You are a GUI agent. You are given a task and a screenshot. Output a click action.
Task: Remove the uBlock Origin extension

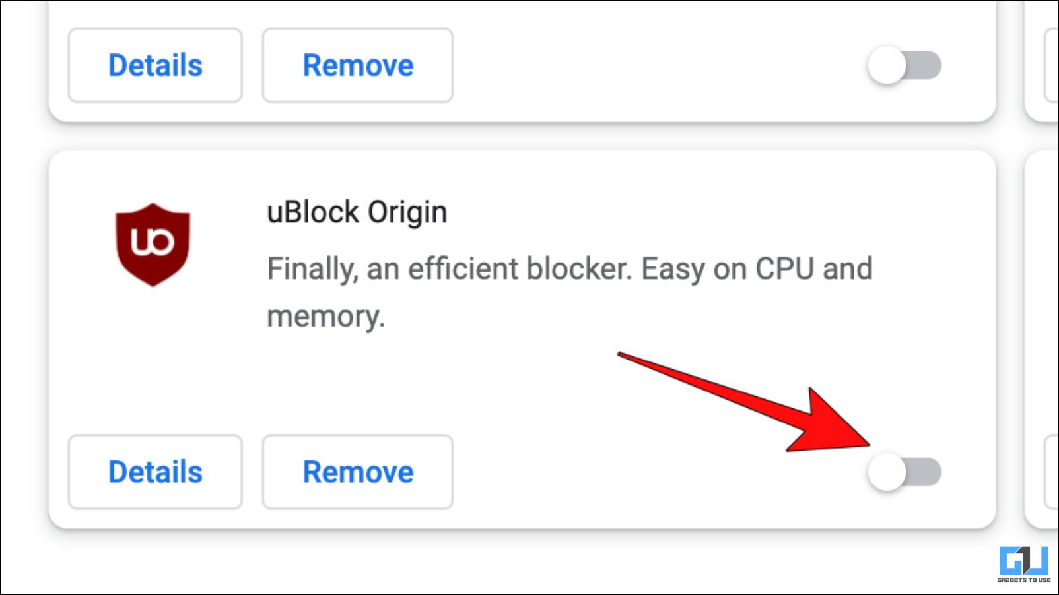pyautogui.click(x=358, y=472)
